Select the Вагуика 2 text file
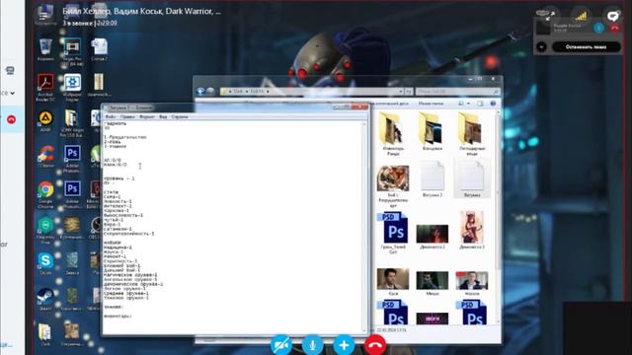 click(433, 178)
